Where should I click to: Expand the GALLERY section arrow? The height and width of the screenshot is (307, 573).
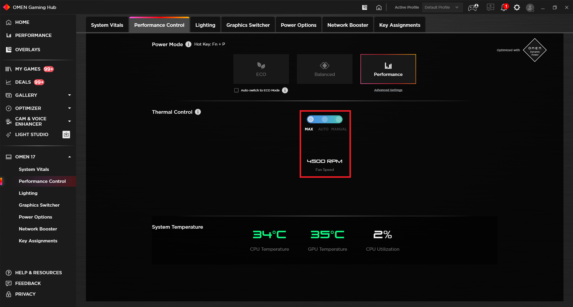click(70, 95)
